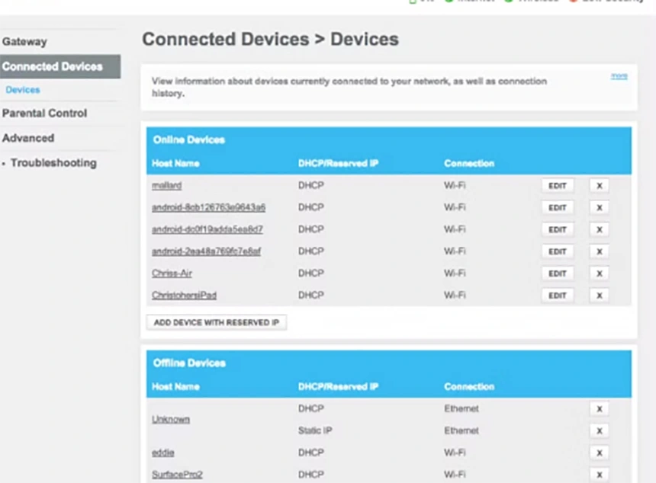Viewport: 656px width, 483px height.
Task: Click DHCP/Reserved IP header in Online Devices
Action: coord(338,163)
